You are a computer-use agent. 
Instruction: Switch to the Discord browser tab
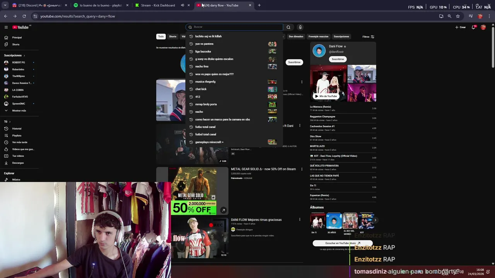click(39, 5)
